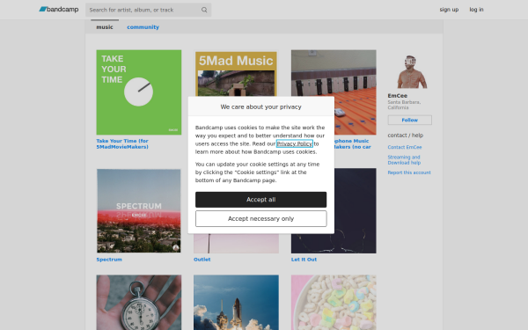Choose Accept necessary only
The height and width of the screenshot is (330, 528).
tap(261, 218)
